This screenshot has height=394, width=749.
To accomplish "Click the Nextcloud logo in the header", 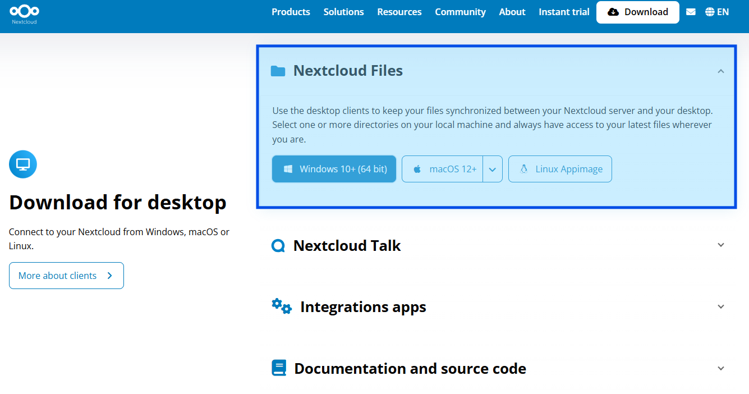I will click(x=25, y=14).
